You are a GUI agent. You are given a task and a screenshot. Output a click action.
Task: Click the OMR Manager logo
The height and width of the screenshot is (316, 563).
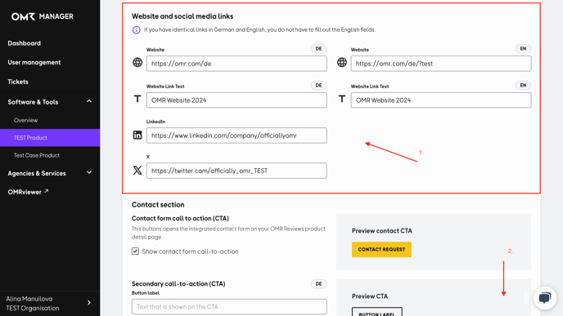click(x=42, y=16)
